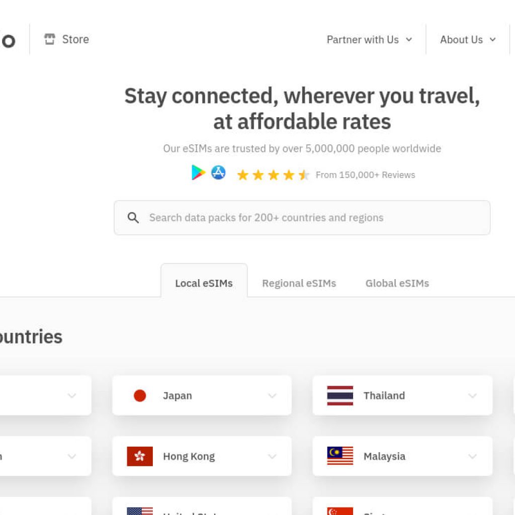515x515 pixels.
Task: Open the Store link
Action: (x=75, y=39)
